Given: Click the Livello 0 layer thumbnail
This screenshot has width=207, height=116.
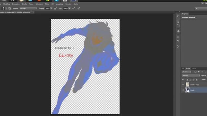Looking at the screenshot, I should pyautogui.click(x=188, y=90).
